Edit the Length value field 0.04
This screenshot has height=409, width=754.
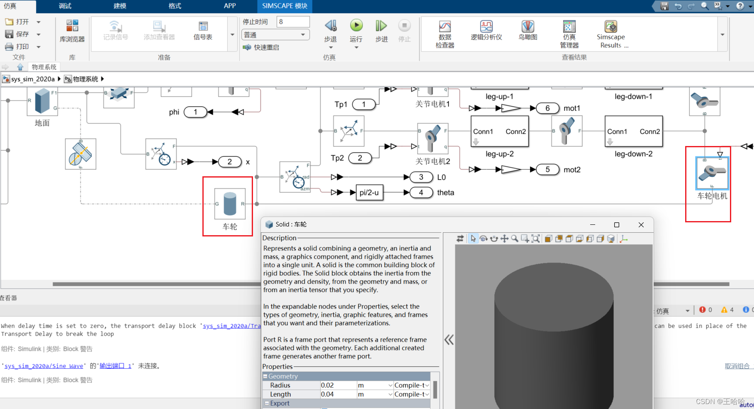[x=338, y=394]
